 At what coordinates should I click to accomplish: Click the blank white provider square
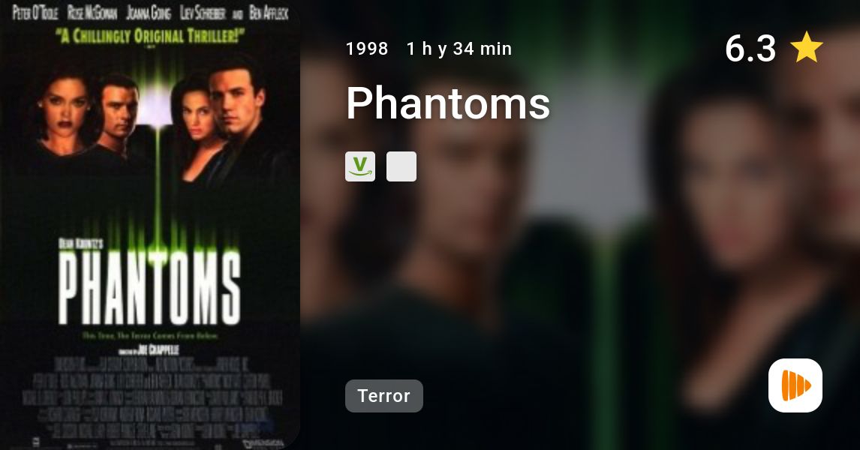pos(401,166)
